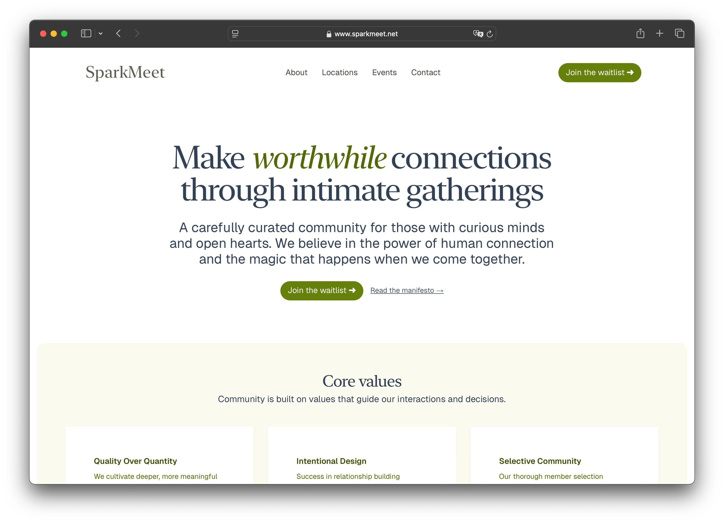The height and width of the screenshot is (523, 724).
Task: Select the Locations navigation menu item
Action: point(340,72)
